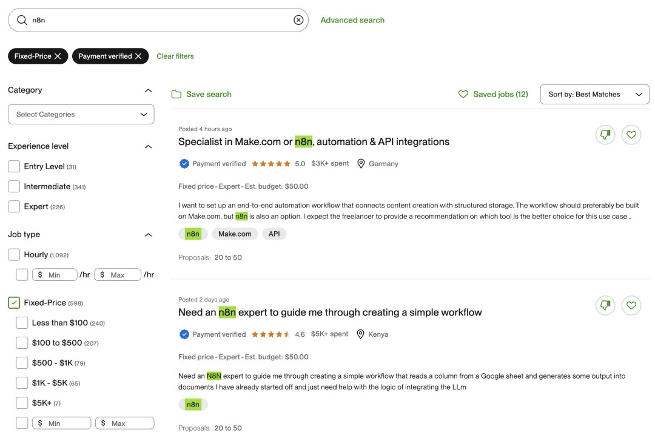
Task: Uncheck the Fixed-Price checkbox
Action: click(14, 303)
